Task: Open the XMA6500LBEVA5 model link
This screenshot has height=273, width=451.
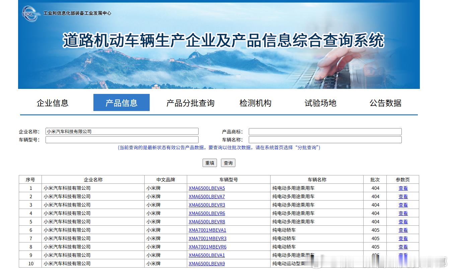Action: coord(207,188)
